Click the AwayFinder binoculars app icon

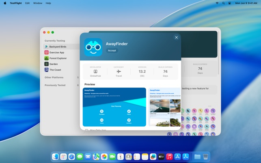93,47
